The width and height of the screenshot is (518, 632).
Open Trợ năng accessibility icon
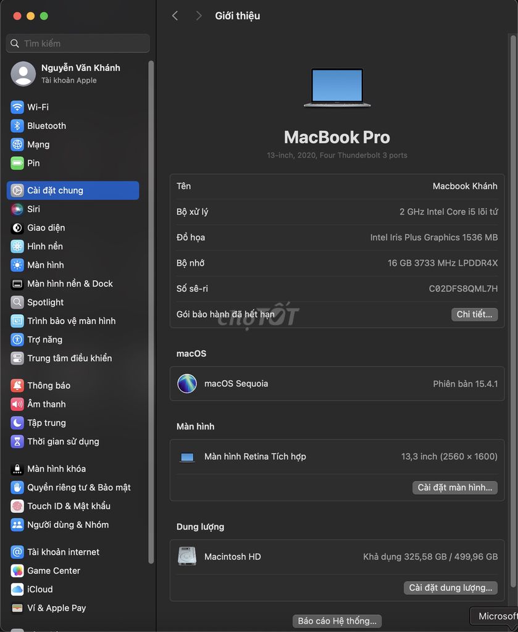(17, 340)
